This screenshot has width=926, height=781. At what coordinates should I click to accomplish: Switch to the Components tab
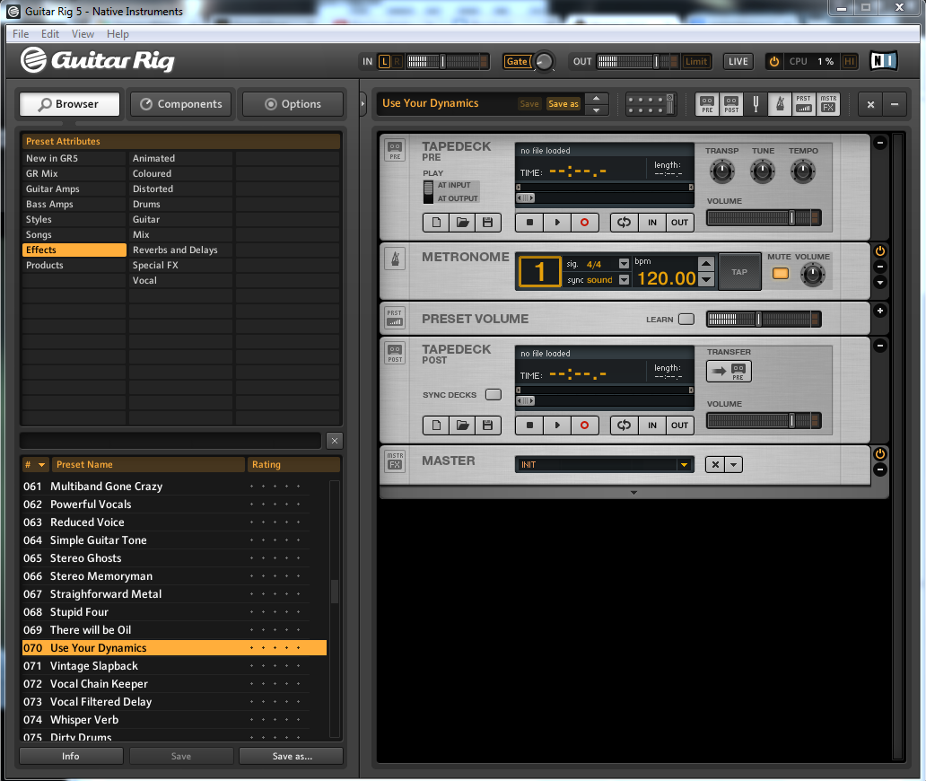pos(180,104)
